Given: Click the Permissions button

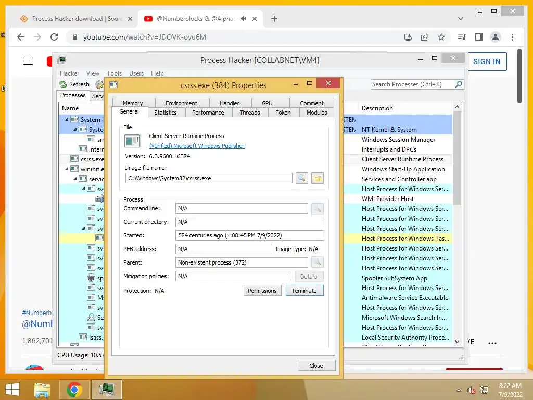Looking at the screenshot, I should (x=262, y=291).
